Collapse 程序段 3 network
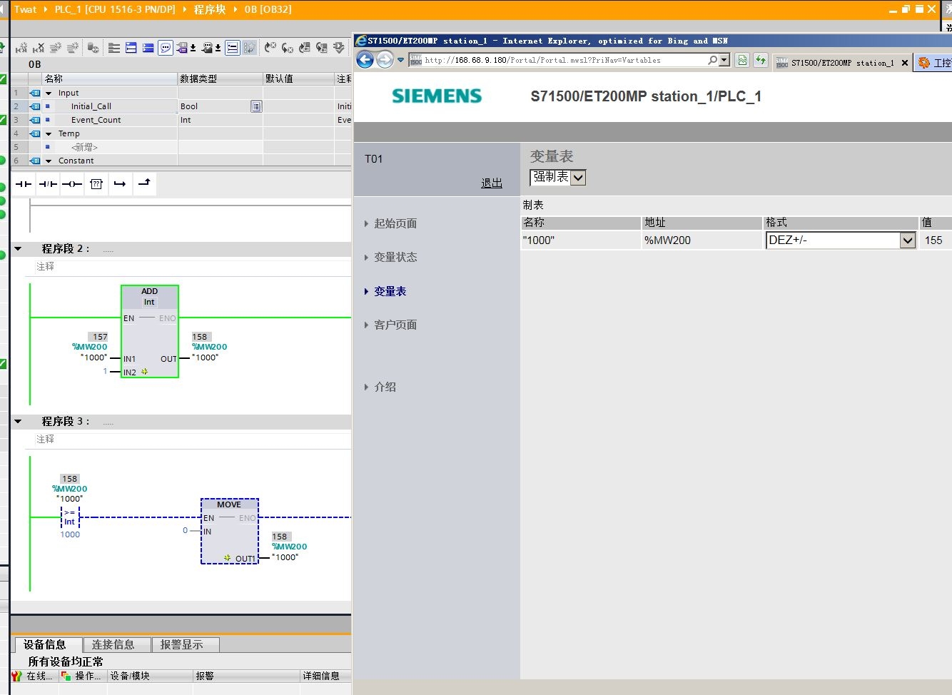952x695 pixels. tap(19, 422)
